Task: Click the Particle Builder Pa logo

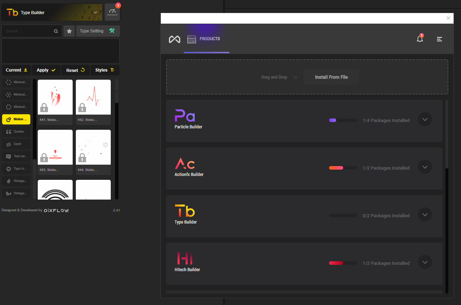Action: click(185, 115)
